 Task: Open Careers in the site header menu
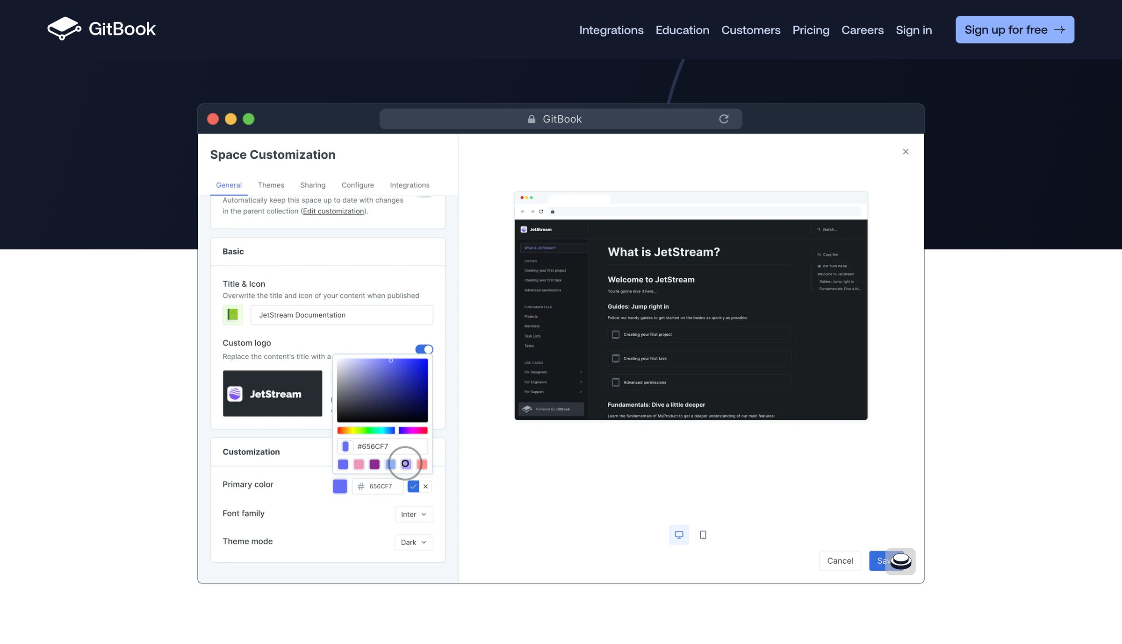[x=863, y=30]
